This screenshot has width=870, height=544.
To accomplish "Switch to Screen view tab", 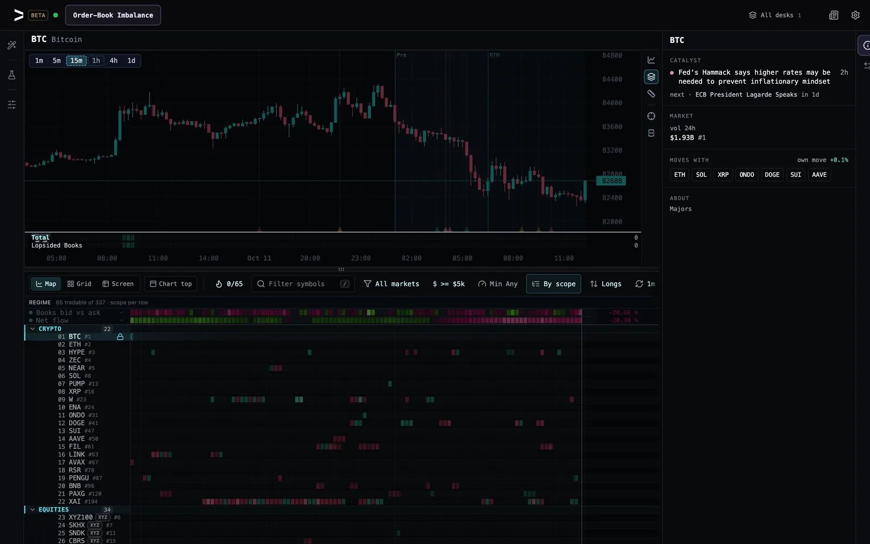I will (x=118, y=284).
